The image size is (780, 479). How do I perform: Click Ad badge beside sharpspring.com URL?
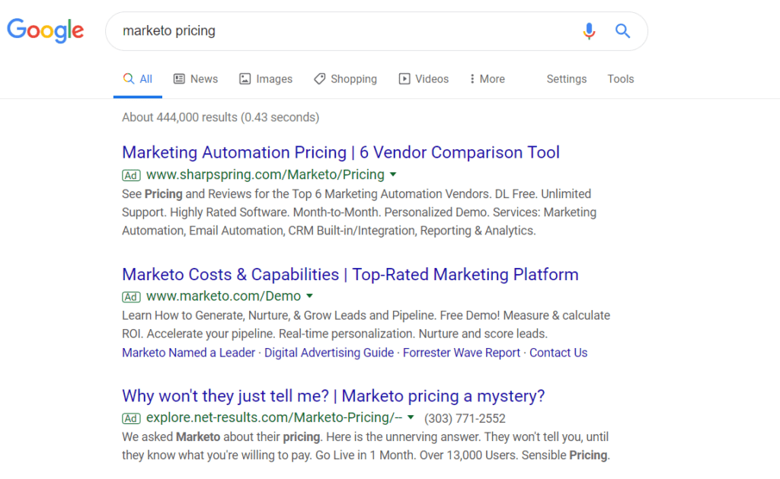[131, 175]
